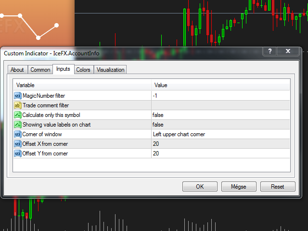The width and height of the screenshot is (308, 231).
Task: Open the Colors tab
Action: click(83, 70)
